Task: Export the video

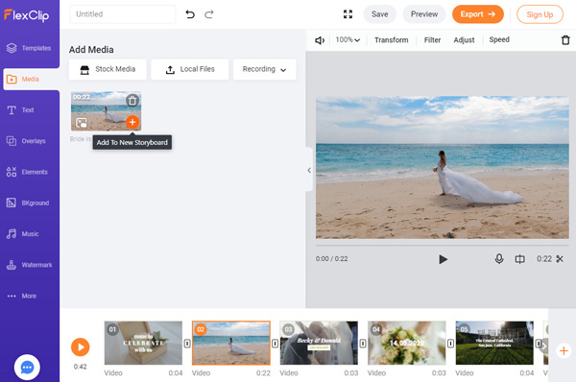Action: coord(477,14)
